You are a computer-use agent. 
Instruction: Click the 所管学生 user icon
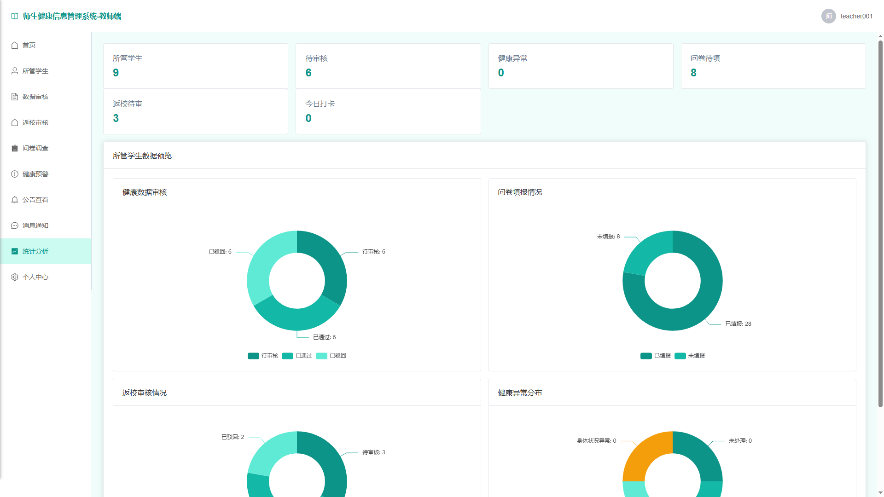click(15, 71)
